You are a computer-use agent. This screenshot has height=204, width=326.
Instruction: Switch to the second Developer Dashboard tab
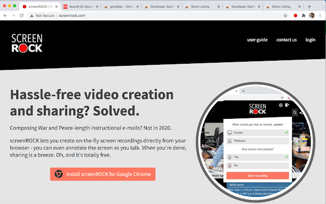click(x=243, y=7)
